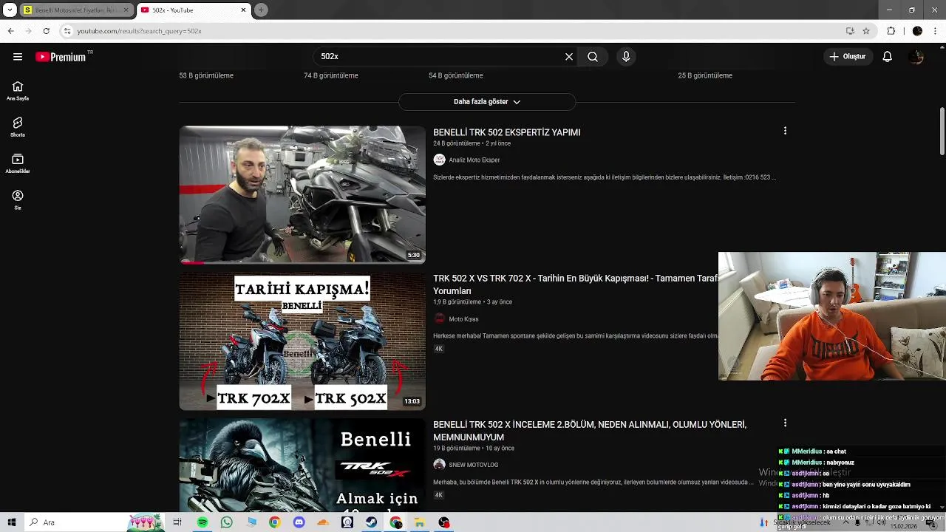Open the Chrome extensions puzzle icon
Image resolution: width=946 pixels, height=532 pixels.
tap(891, 31)
